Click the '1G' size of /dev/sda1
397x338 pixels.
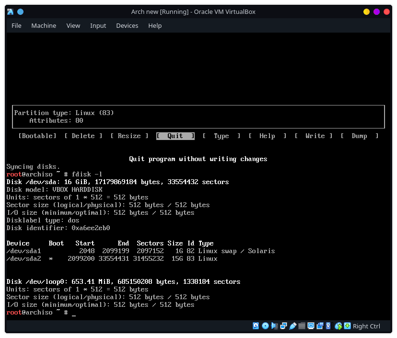[179, 251]
